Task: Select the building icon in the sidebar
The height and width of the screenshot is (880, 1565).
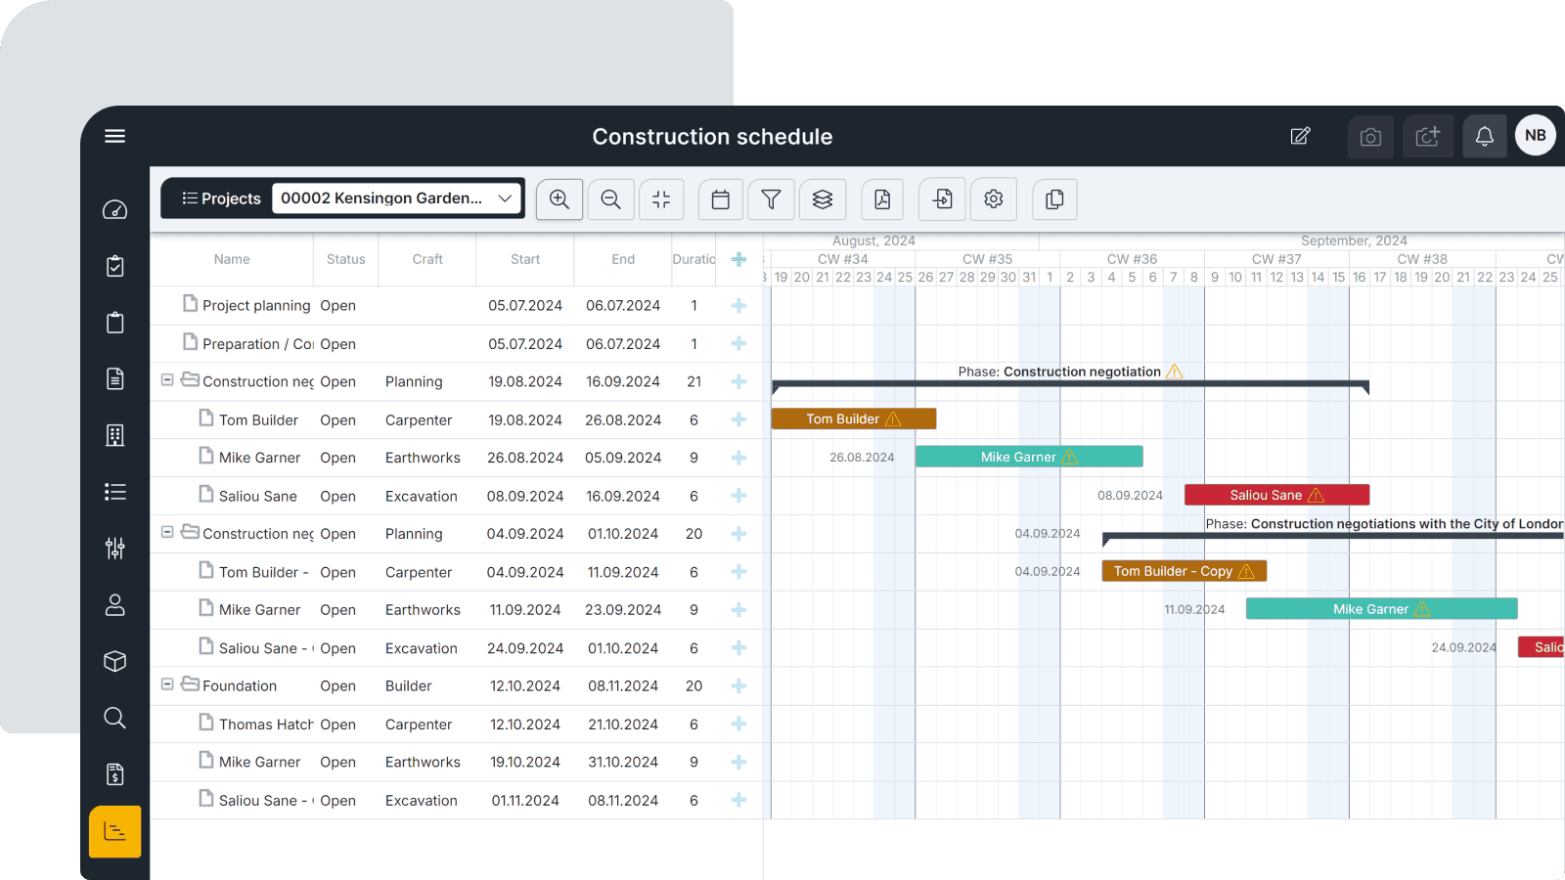Action: click(114, 435)
